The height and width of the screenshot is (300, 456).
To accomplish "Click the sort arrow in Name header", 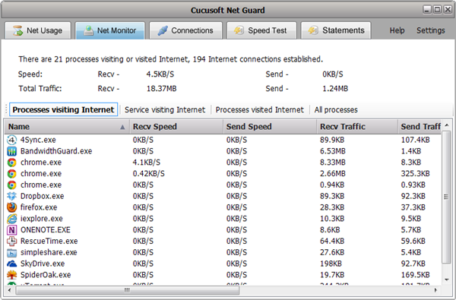I will click(122, 127).
